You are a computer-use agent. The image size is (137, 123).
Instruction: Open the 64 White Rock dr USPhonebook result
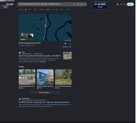pos(45,102)
